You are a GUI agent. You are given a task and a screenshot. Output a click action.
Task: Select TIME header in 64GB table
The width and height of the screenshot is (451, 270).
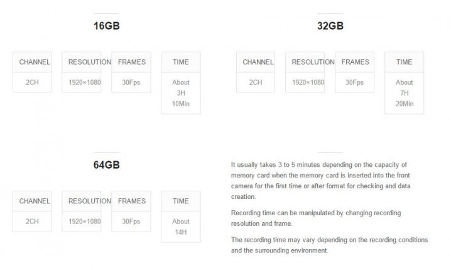pos(181,201)
